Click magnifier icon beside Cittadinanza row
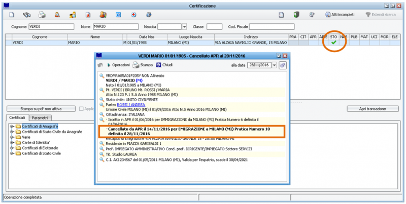 pos(101,115)
